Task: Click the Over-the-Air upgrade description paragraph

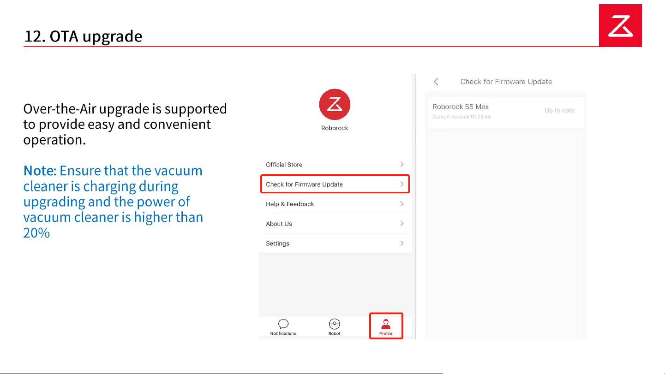Action: pyautogui.click(x=125, y=124)
